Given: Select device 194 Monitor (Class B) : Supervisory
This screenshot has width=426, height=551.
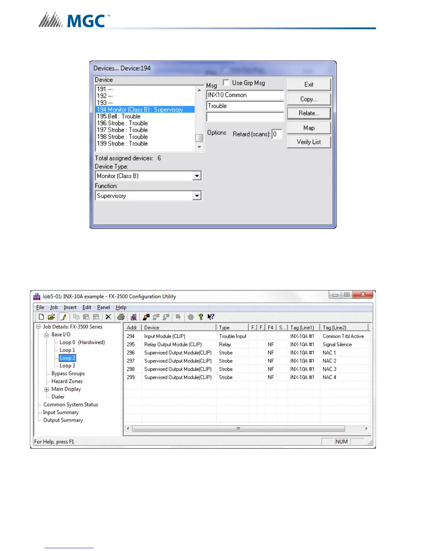Looking at the screenshot, I should (x=145, y=110).
